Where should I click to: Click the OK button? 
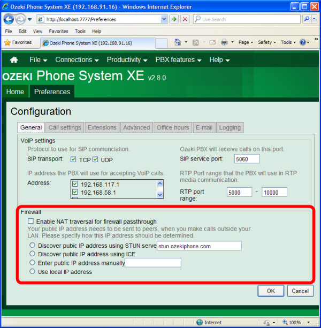click(x=271, y=291)
